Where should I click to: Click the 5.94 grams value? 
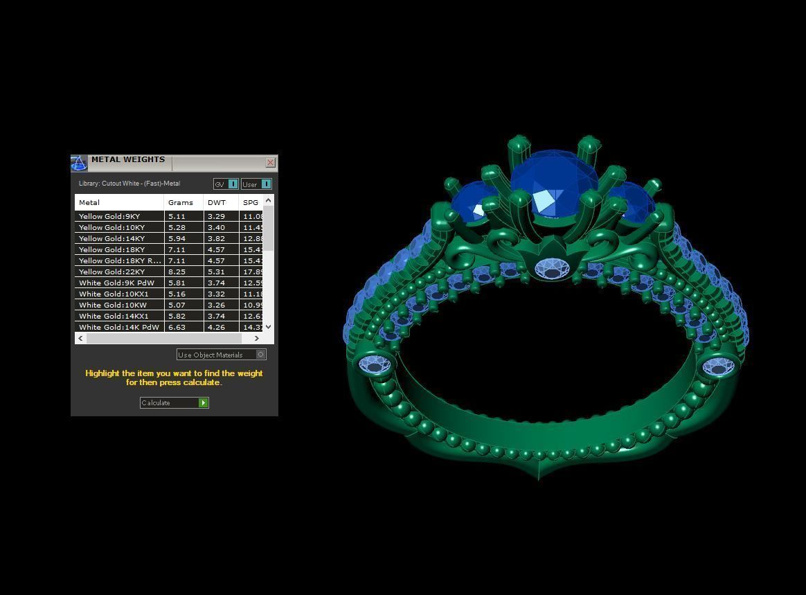click(x=177, y=238)
